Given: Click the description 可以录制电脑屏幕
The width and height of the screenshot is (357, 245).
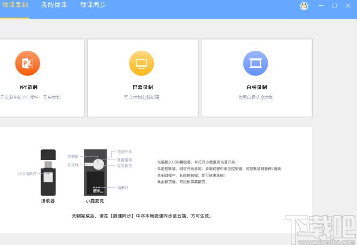Looking at the screenshot, I should (142, 97).
